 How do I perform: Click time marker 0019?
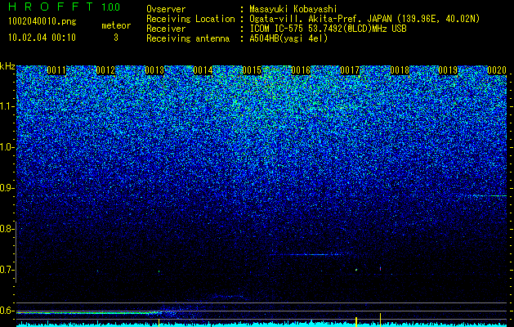(448, 70)
